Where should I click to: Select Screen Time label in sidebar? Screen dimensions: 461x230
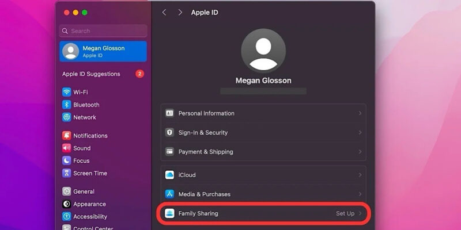pyautogui.click(x=90, y=173)
